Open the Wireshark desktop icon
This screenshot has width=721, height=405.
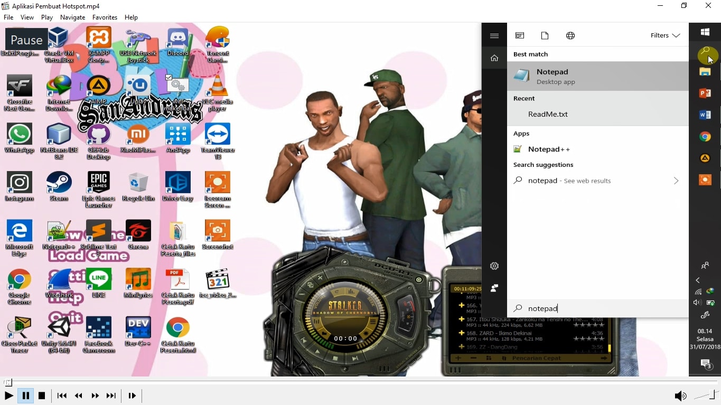click(x=59, y=283)
